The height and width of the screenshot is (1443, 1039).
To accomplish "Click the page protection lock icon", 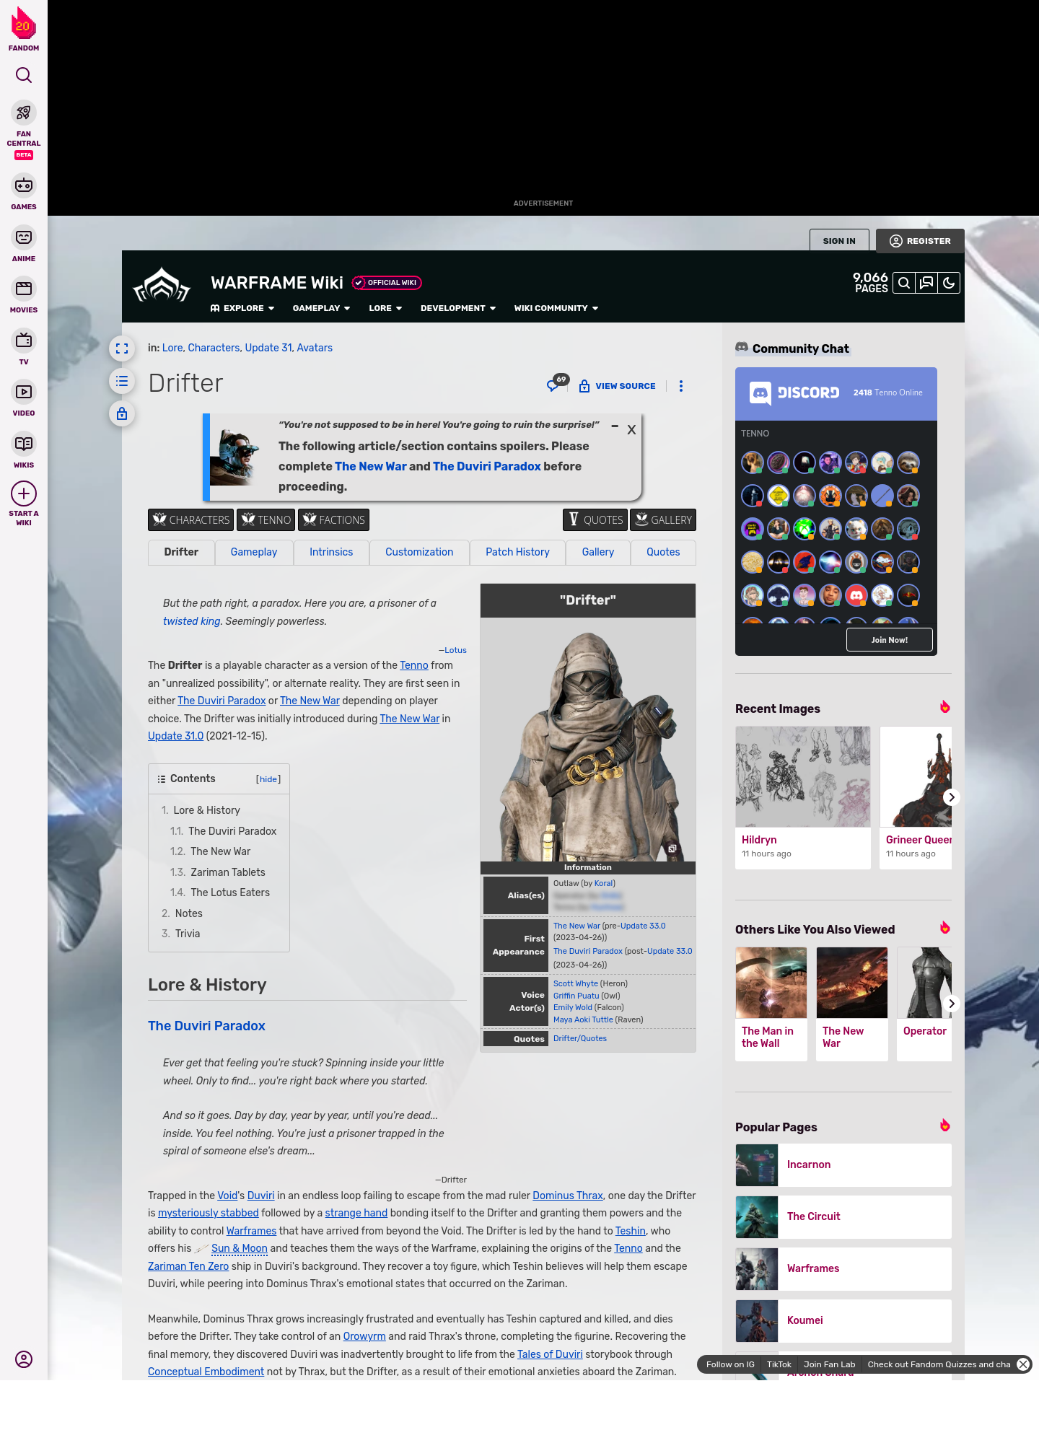I will pos(122,413).
